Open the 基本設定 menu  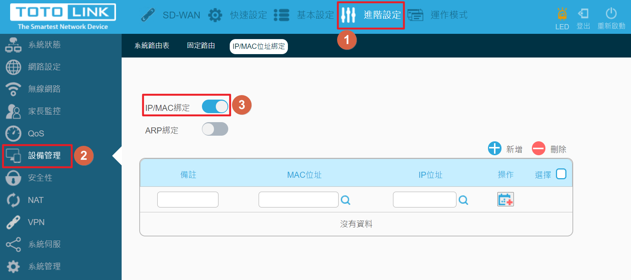pyautogui.click(x=316, y=15)
